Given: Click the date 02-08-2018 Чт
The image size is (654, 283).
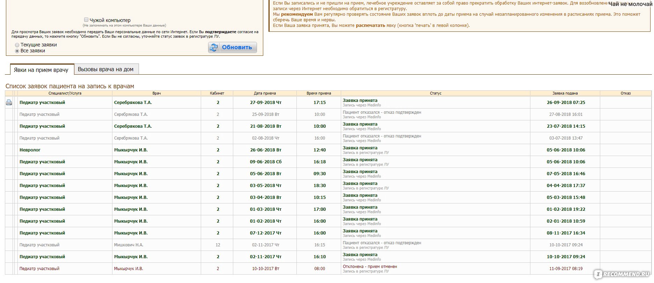Looking at the screenshot, I should (266, 138).
